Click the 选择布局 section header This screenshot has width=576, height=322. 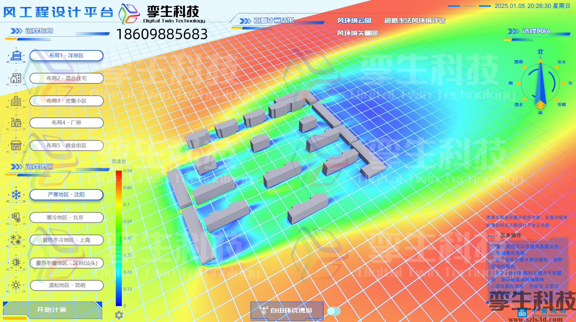pos(40,31)
